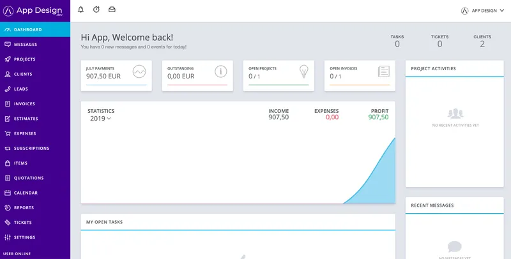Click the Items bag icon
The image size is (511, 259).
(x=8, y=163)
